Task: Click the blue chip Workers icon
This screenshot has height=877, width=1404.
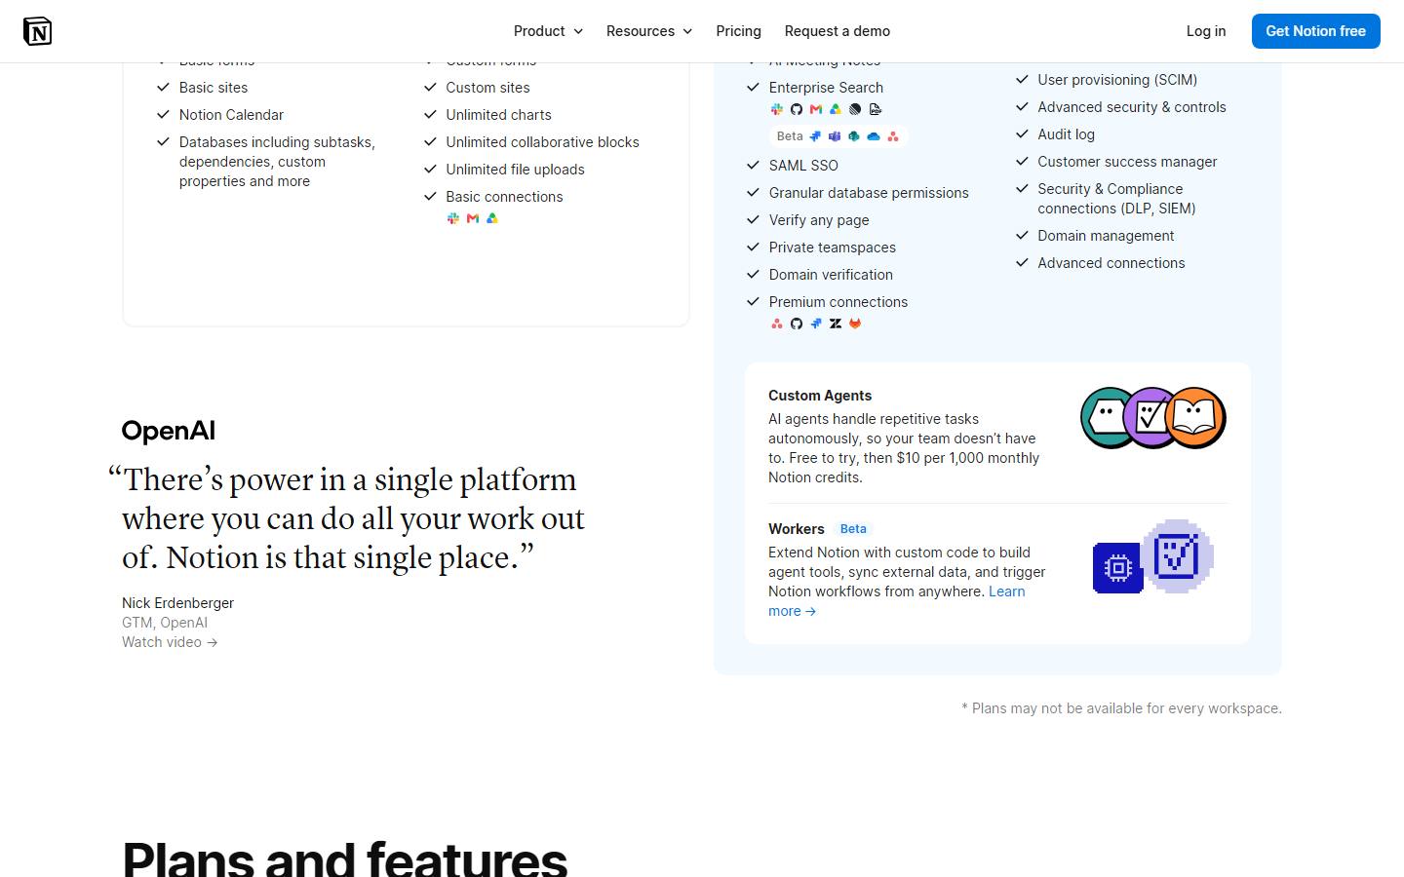Action: (x=1118, y=568)
